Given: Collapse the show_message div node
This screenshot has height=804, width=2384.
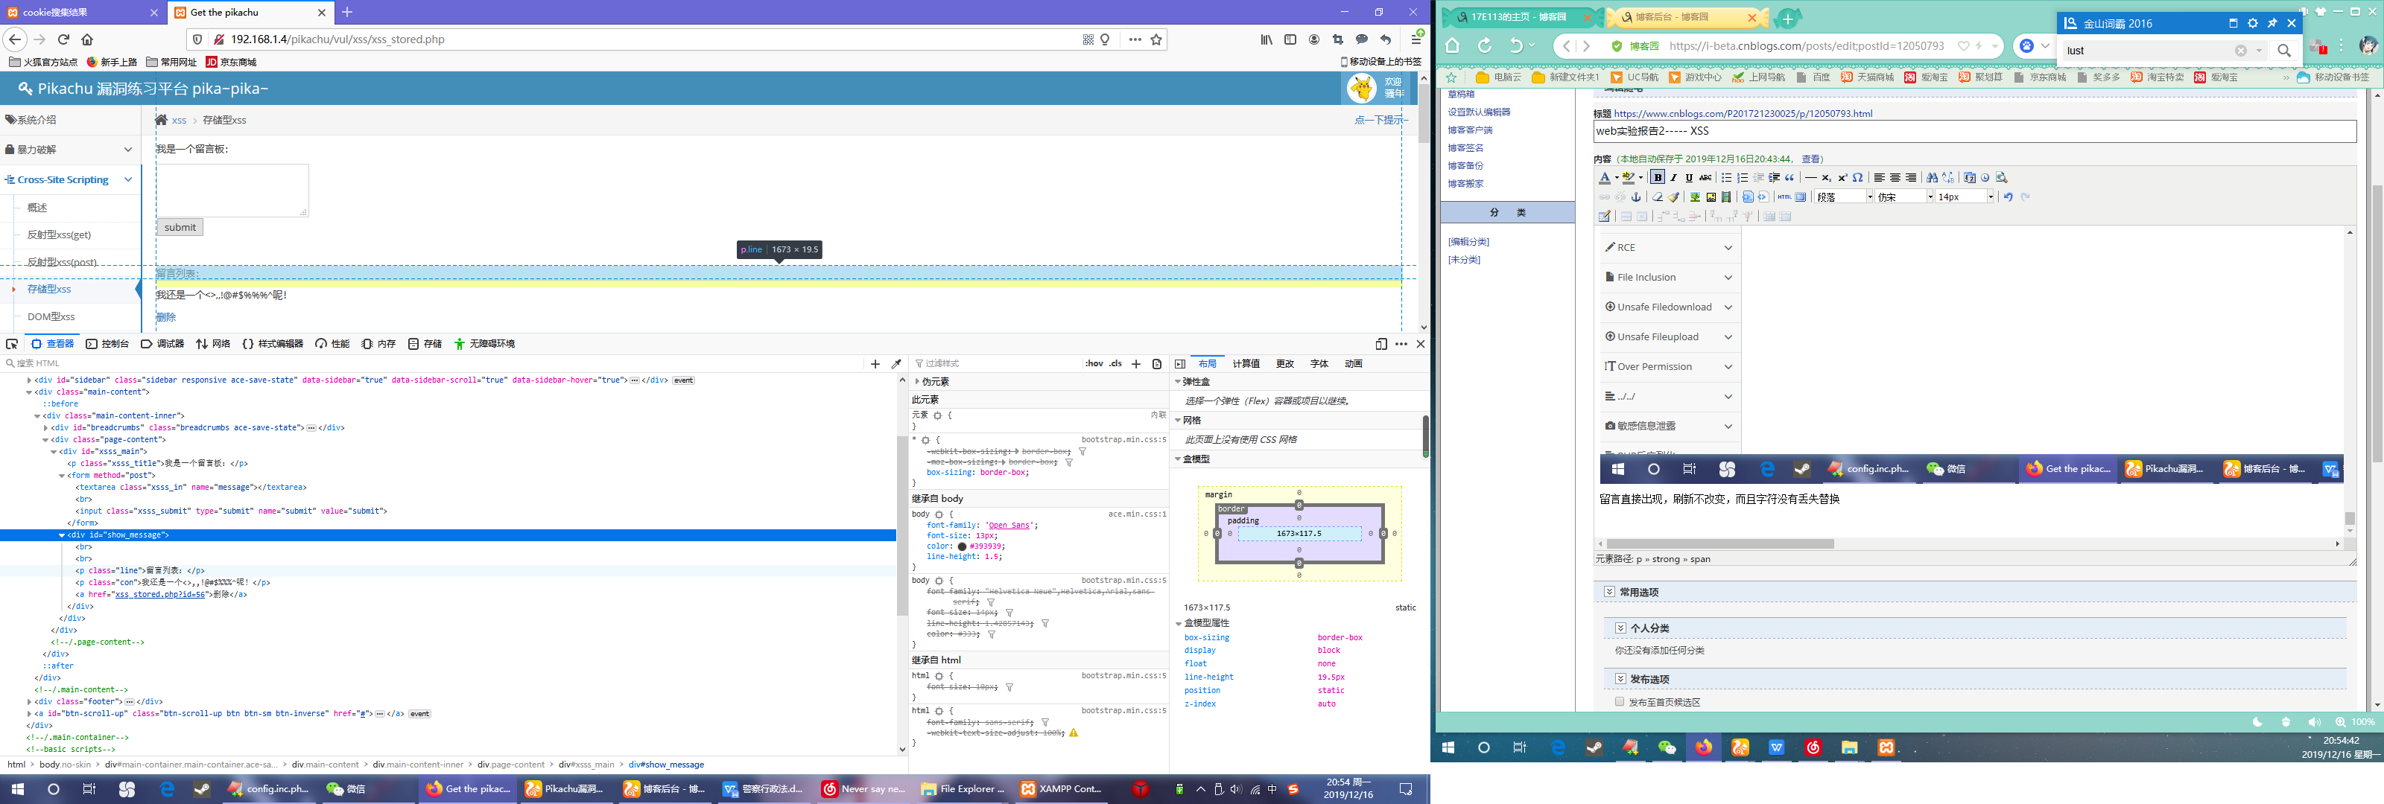Looking at the screenshot, I should [62, 535].
